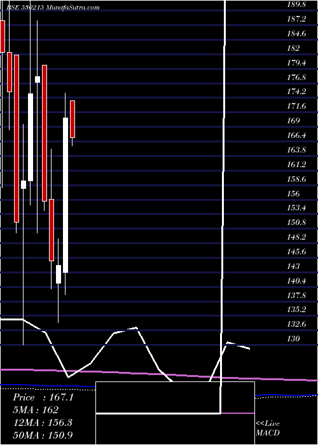This screenshot has height=445, width=318.
Task: Click the 153.4 price axis label
Action: click(x=296, y=208)
